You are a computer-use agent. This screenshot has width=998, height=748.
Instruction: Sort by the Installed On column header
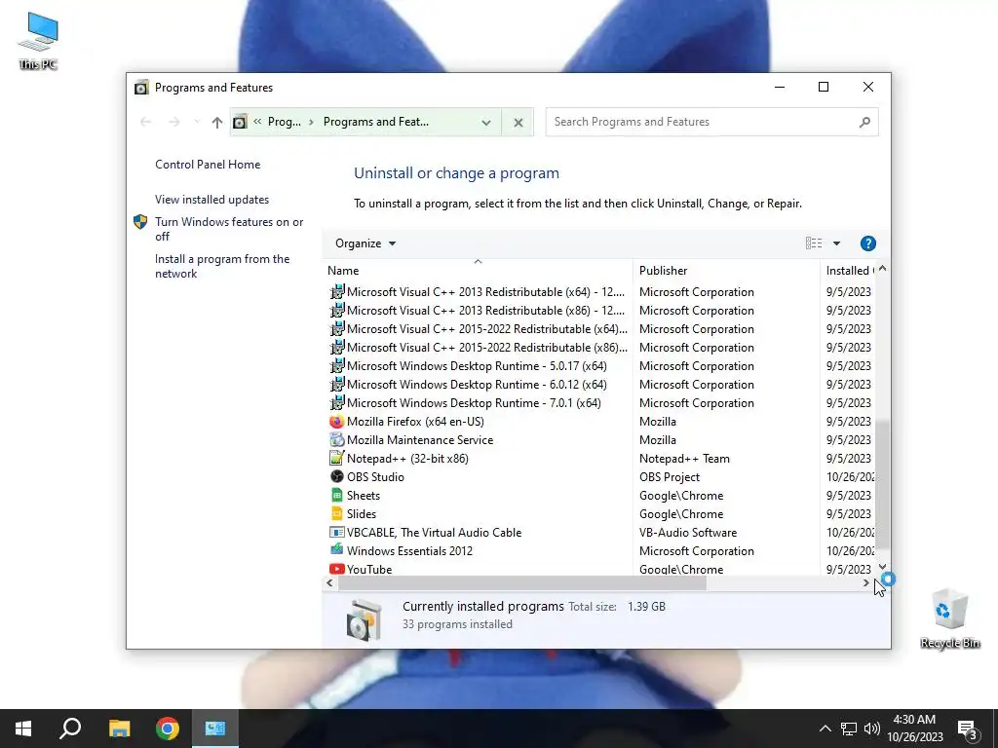pyautogui.click(x=849, y=271)
